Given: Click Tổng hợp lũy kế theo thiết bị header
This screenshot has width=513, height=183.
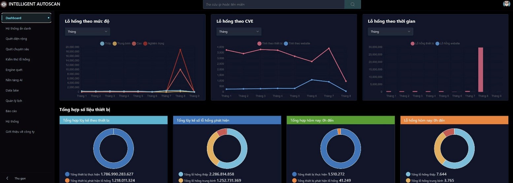Looking at the screenshot, I should pyautogui.click(x=114, y=120).
